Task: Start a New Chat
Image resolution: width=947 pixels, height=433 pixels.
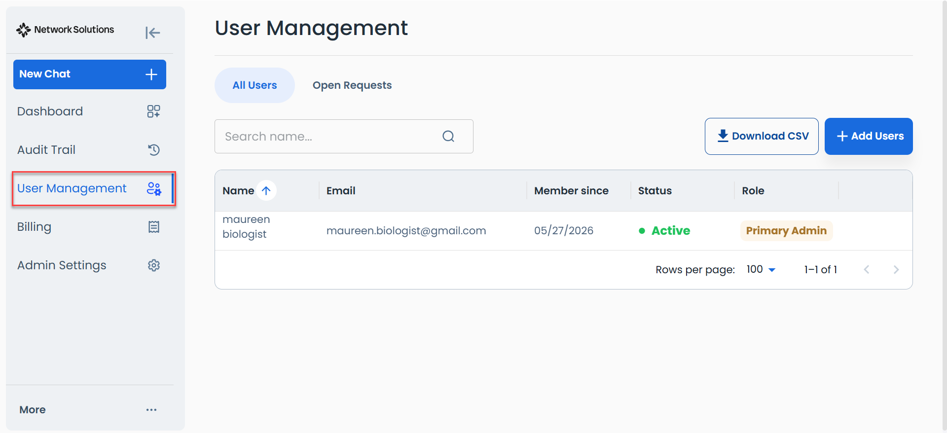Action: (x=90, y=74)
